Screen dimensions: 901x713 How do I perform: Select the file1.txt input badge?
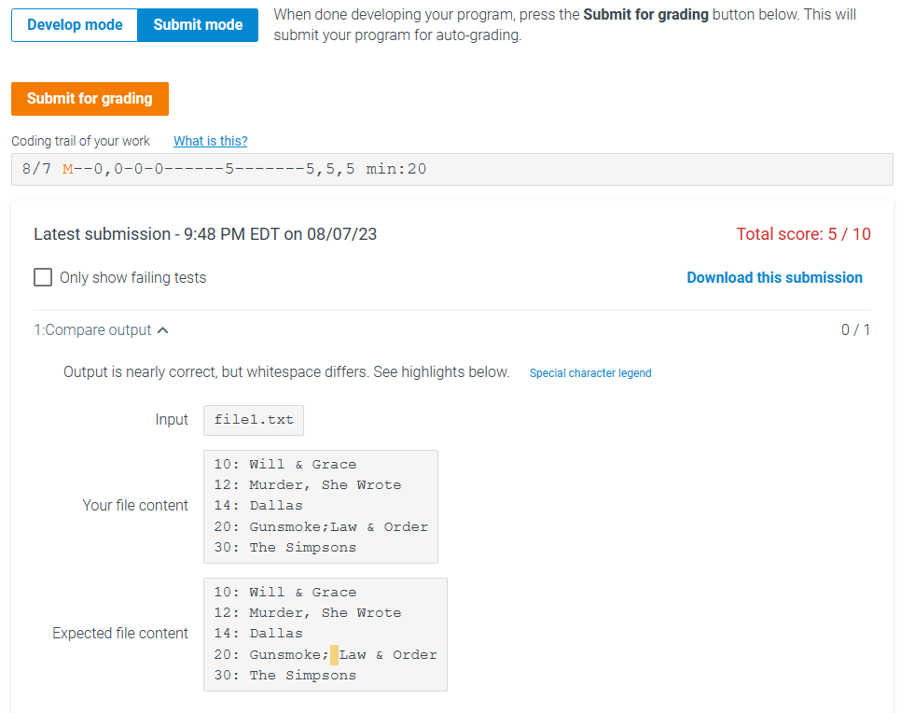pos(253,420)
